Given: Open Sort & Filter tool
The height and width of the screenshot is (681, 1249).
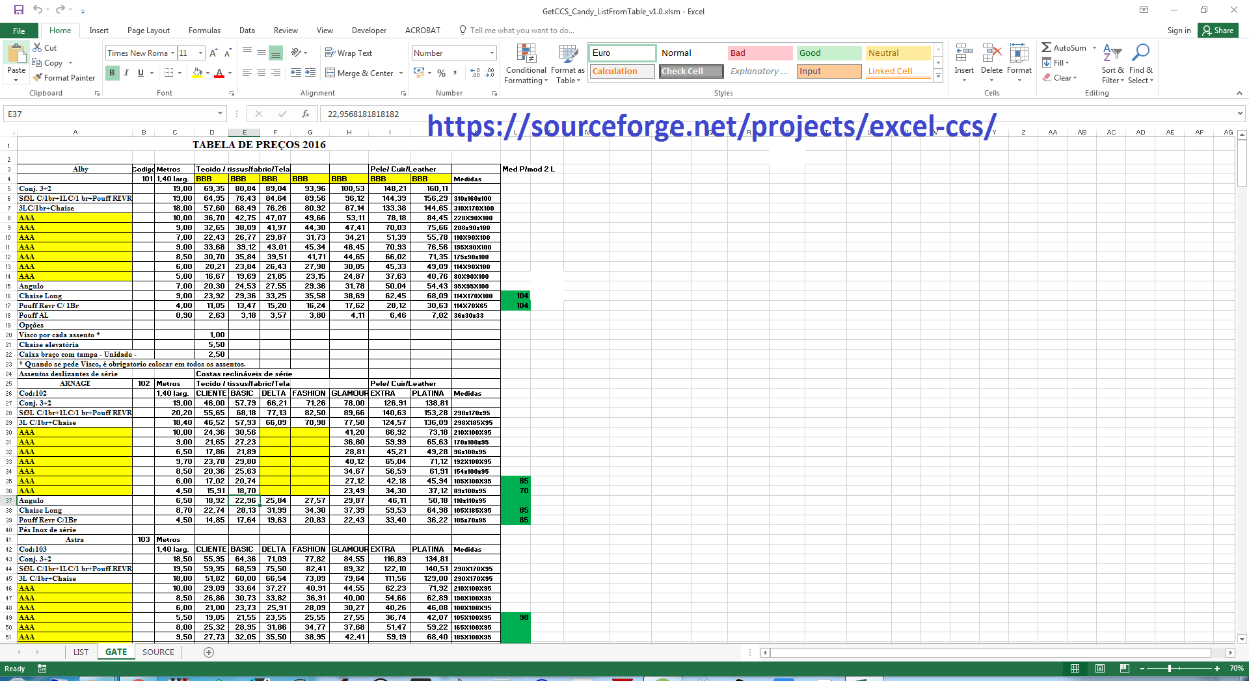Looking at the screenshot, I should pos(1112,64).
